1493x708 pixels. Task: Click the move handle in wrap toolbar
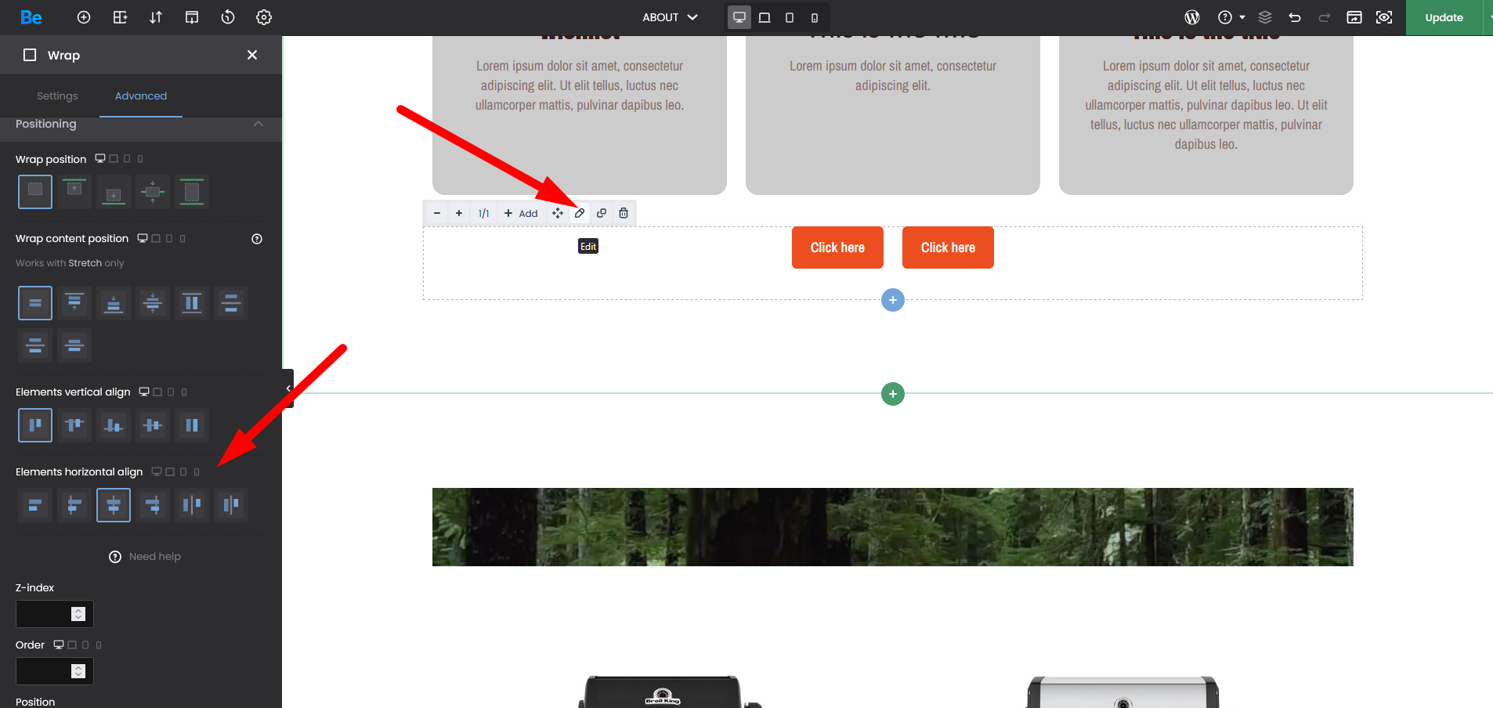point(558,213)
